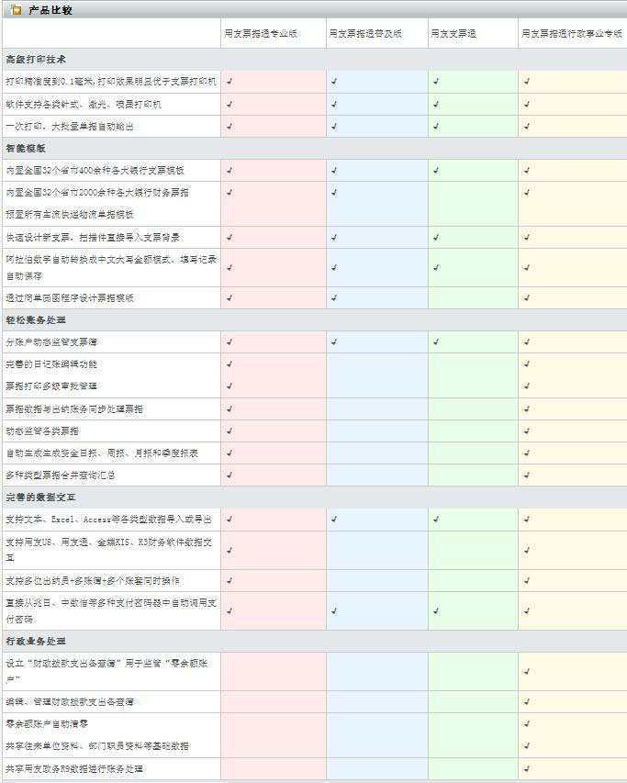This screenshot has height=783, width=627.
Task: Click the row 预置所有主流快递物流单据模板
Action: (315, 214)
